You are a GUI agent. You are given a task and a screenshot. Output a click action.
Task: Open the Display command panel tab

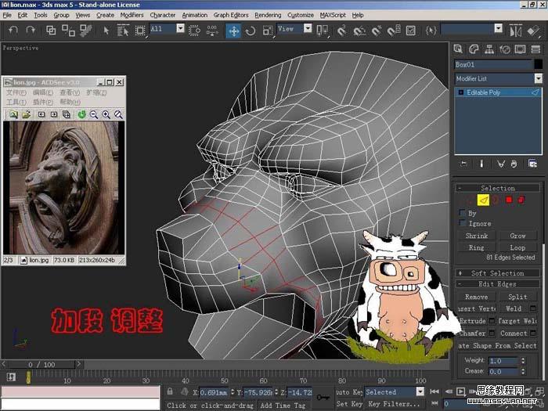point(521,49)
